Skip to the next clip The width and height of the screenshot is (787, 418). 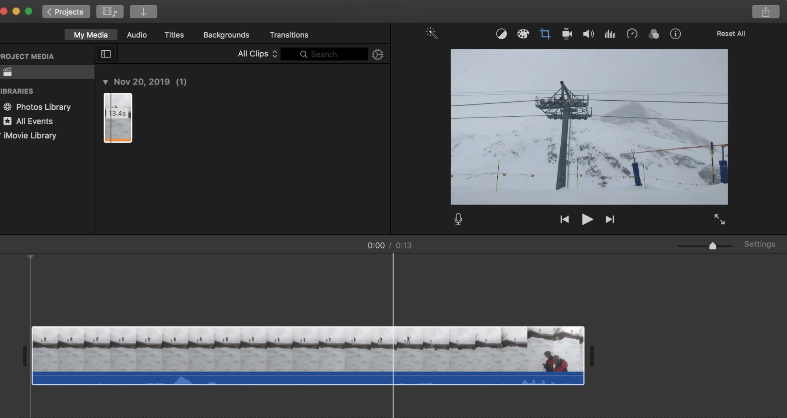610,219
